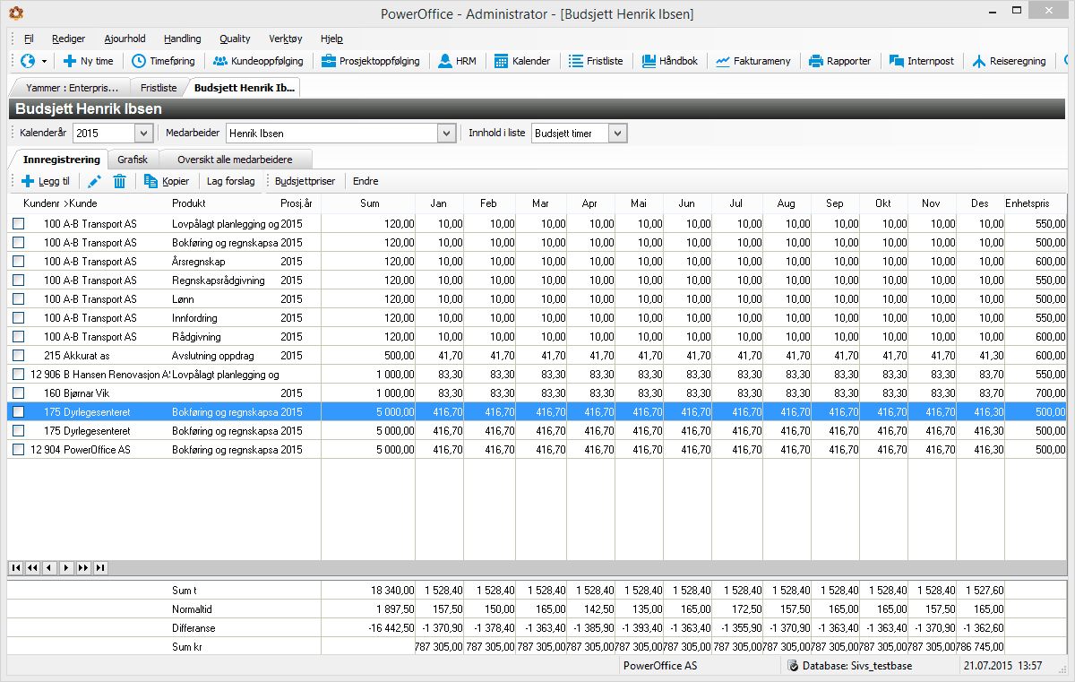Open the Kalender toolbar icon

501,61
